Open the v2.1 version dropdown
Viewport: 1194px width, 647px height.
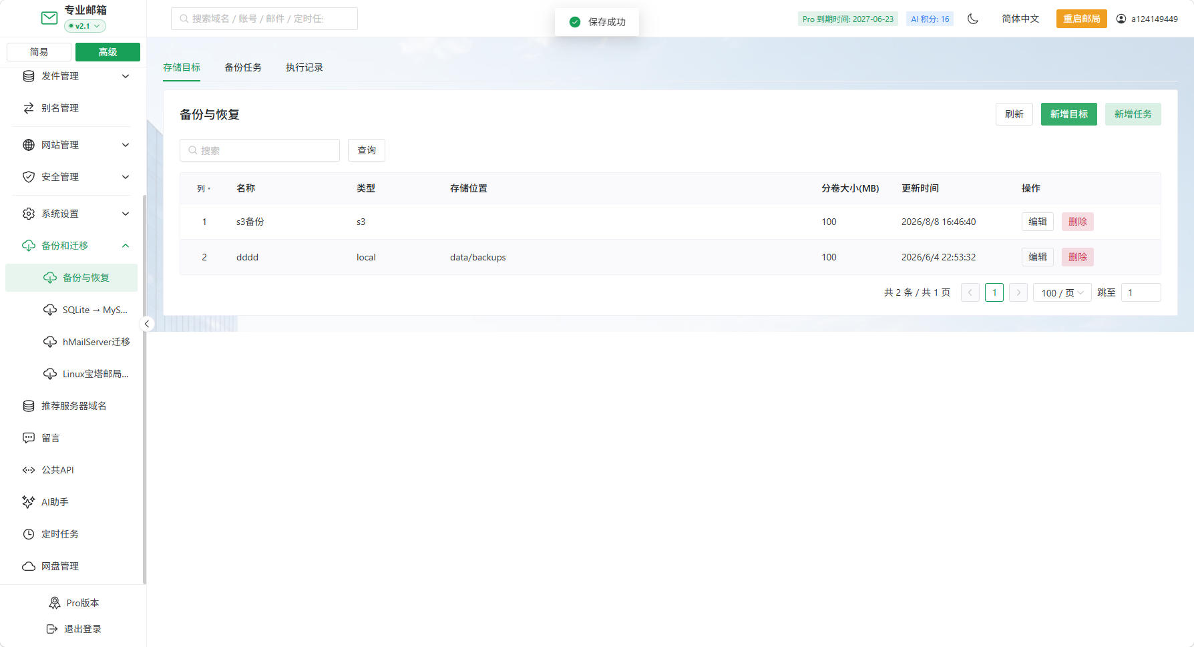pyautogui.click(x=85, y=26)
